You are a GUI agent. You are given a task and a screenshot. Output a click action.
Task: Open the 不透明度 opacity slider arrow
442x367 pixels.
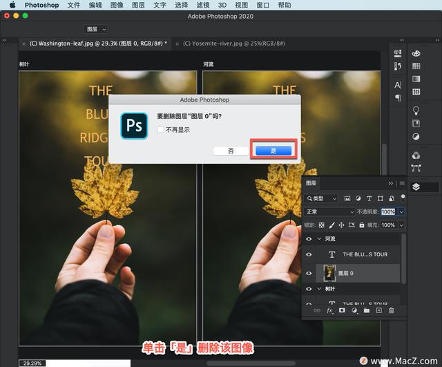click(401, 211)
